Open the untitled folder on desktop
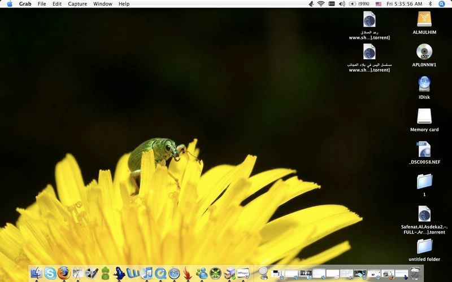Viewport: 452px width, 282px height. point(424,246)
